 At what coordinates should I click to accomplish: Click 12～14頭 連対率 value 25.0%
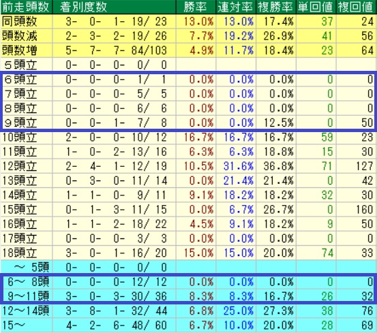coord(239,311)
